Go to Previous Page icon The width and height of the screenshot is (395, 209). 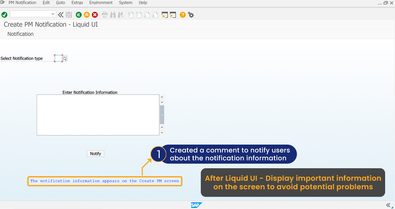[139, 14]
